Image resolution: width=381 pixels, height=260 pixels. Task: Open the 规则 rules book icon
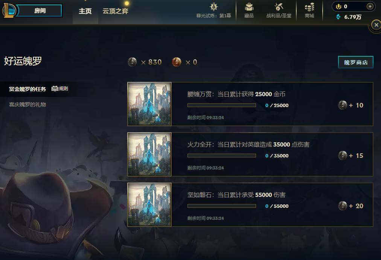tap(55, 89)
